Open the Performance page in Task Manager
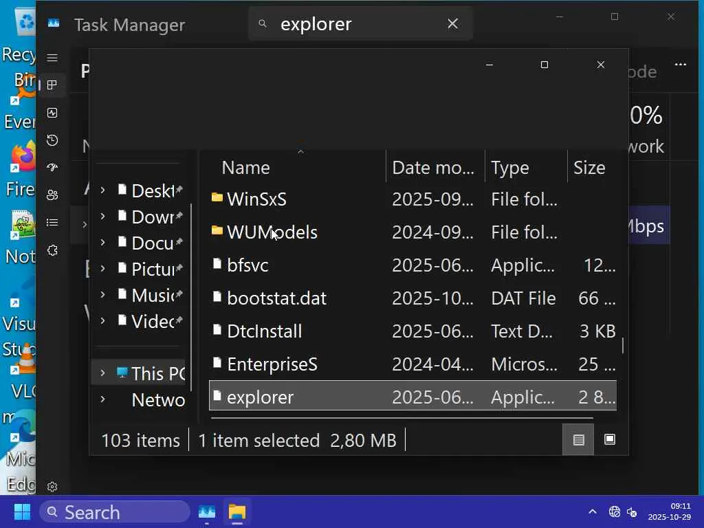This screenshot has height=528, width=704. 52,113
